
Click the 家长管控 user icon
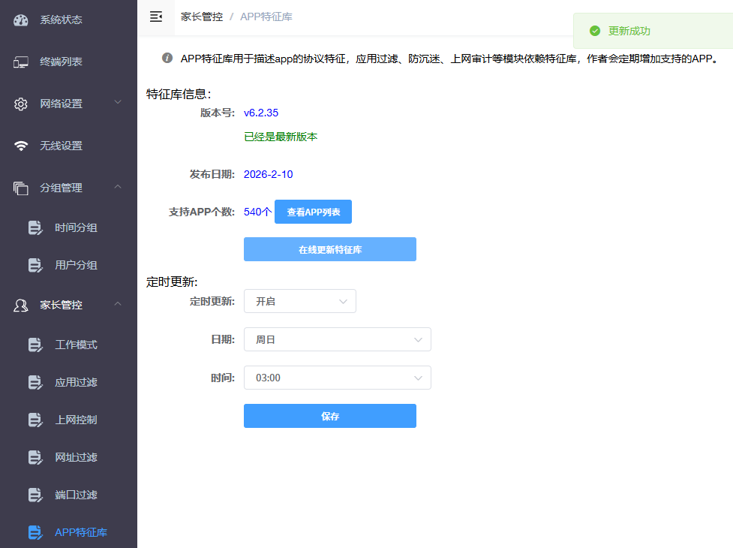pos(21,306)
